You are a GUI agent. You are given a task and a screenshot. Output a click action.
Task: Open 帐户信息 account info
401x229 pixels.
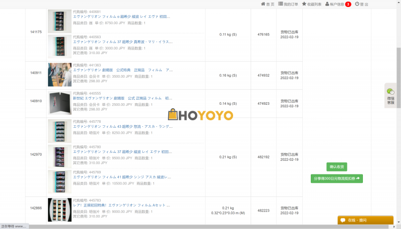(335, 4)
